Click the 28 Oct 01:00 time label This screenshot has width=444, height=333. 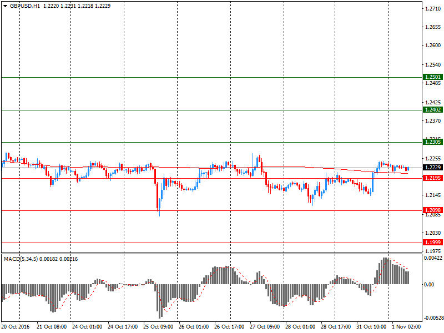300,327
